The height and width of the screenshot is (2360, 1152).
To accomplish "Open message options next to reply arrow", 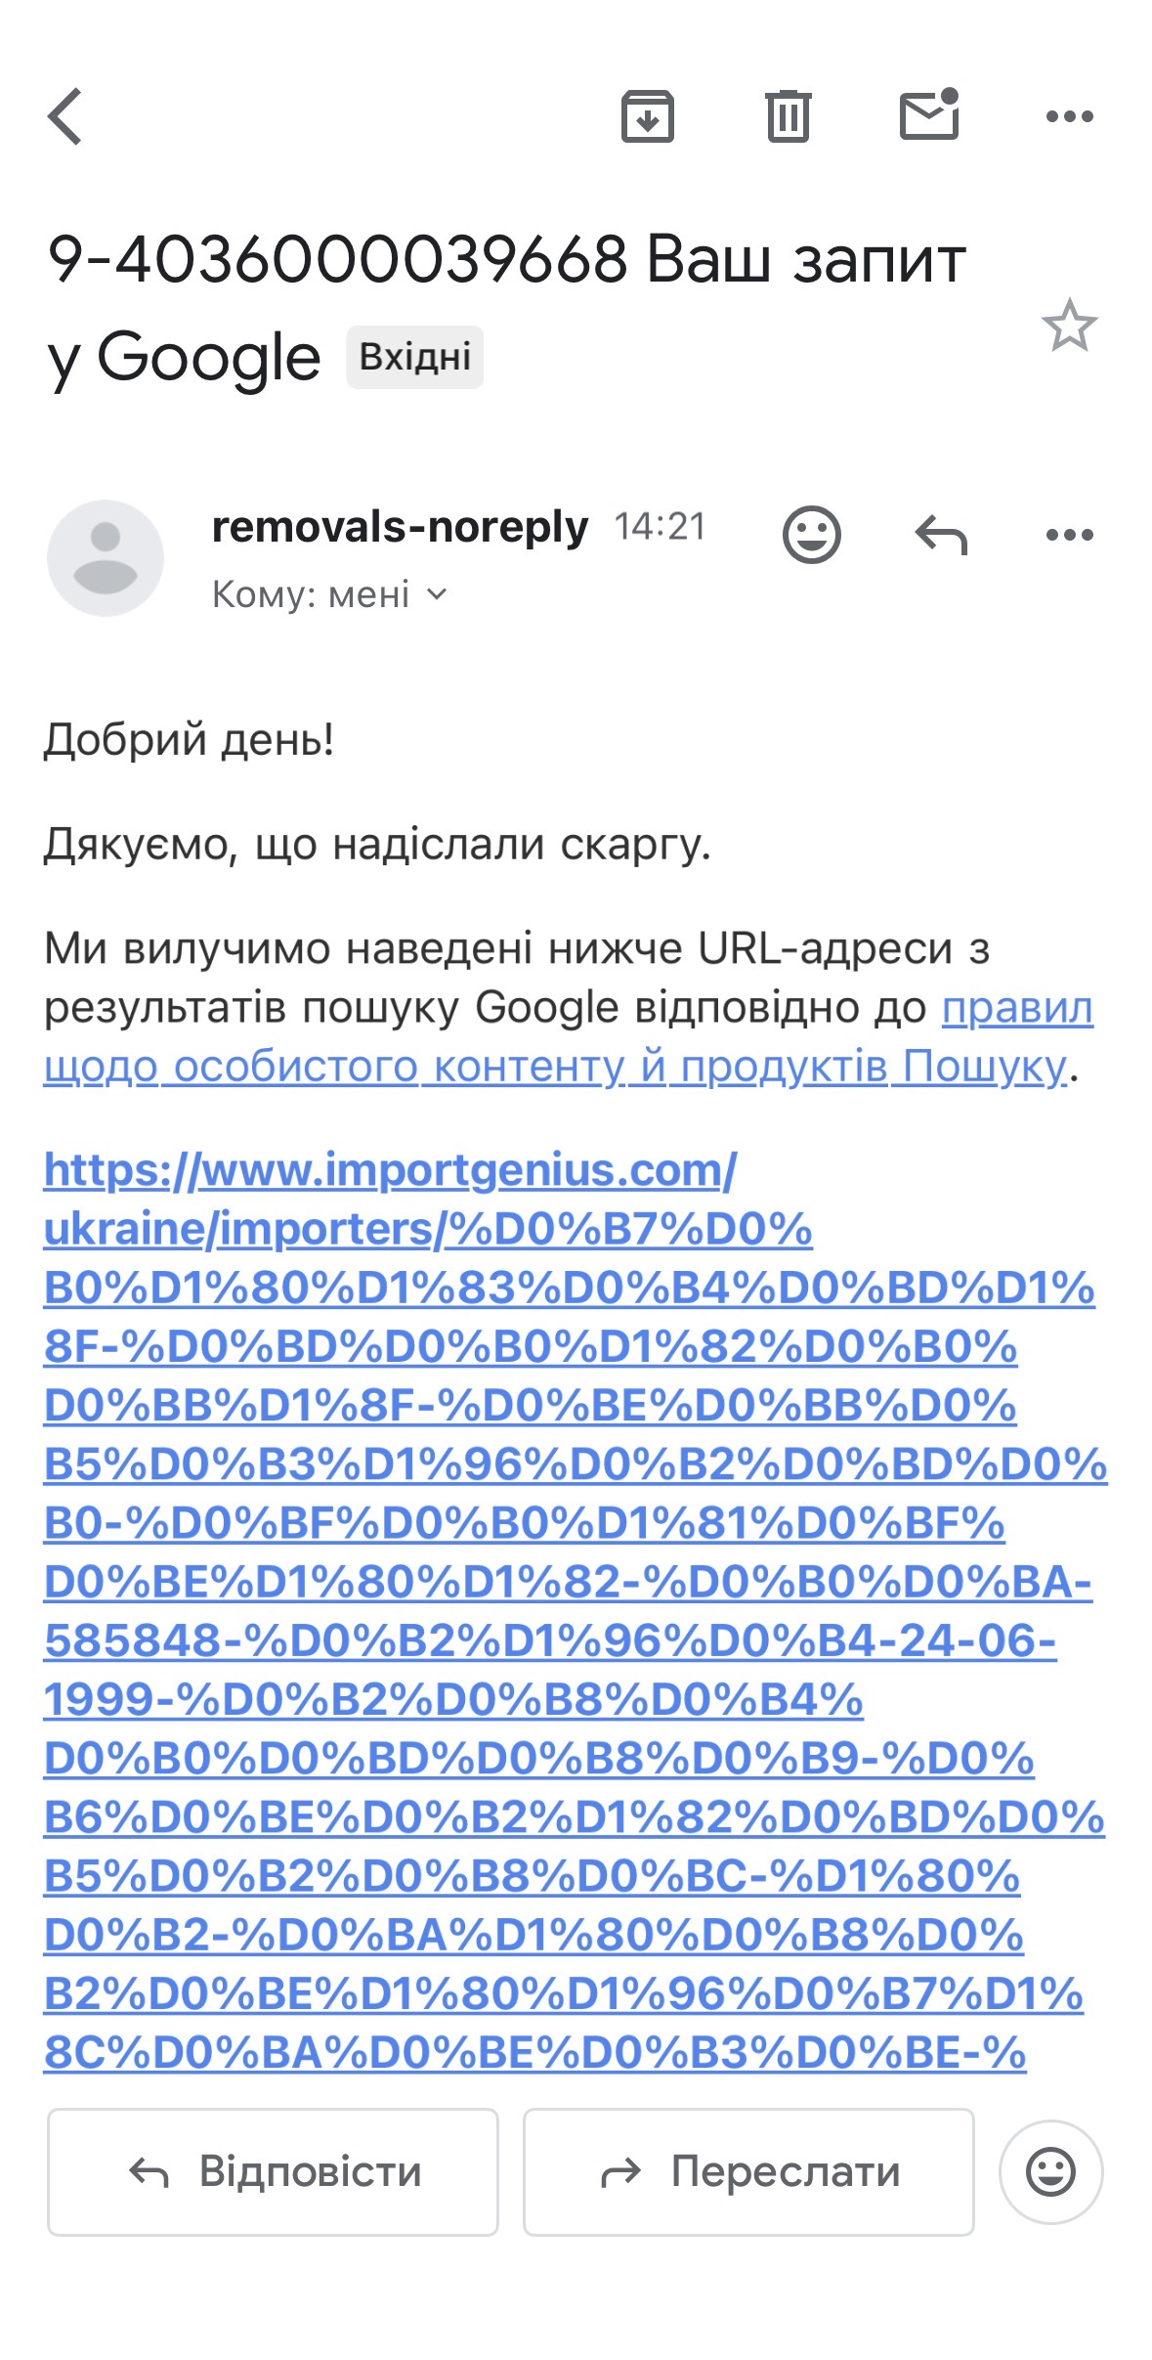I will click(x=1069, y=535).
